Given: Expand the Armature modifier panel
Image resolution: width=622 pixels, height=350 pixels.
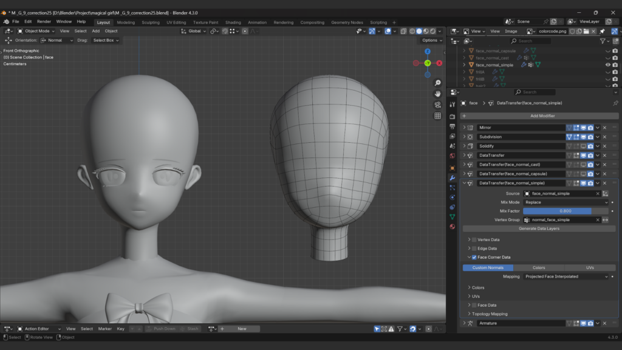Looking at the screenshot, I should click(x=465, y=323).
